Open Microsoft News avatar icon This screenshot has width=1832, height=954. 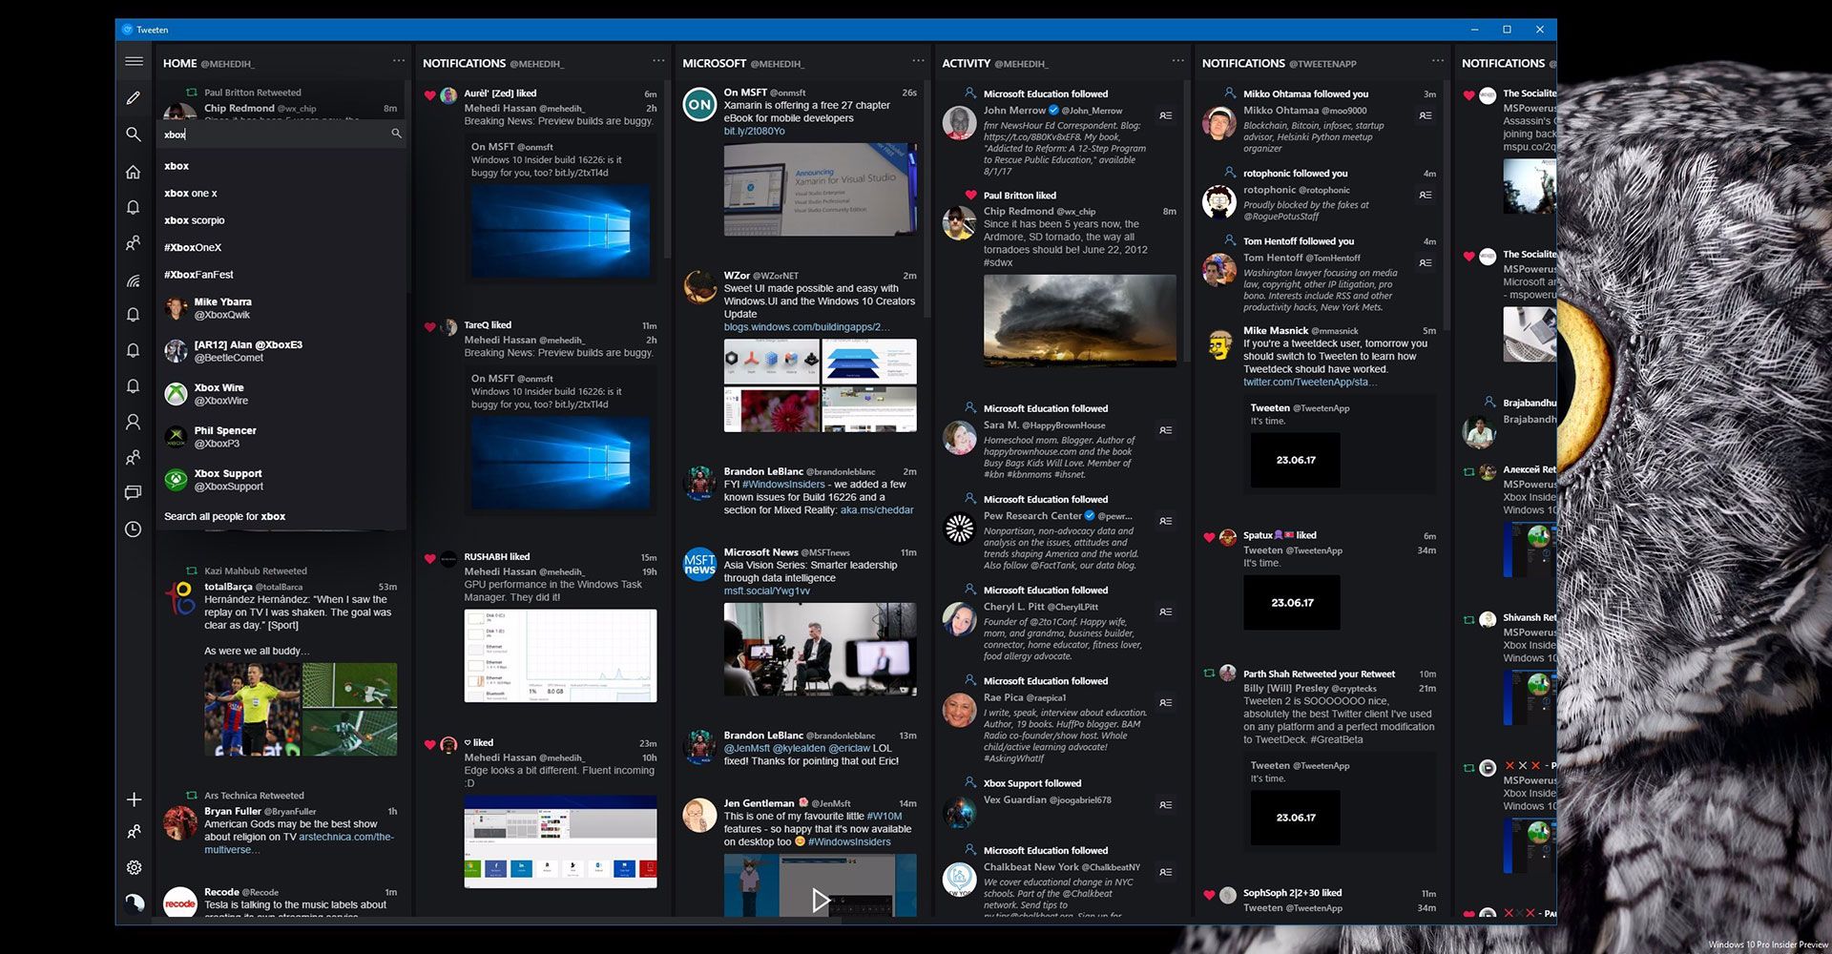699,564
